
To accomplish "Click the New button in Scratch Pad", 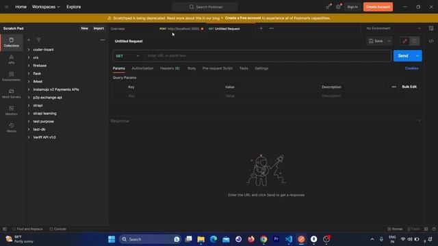I will point(84,29).
